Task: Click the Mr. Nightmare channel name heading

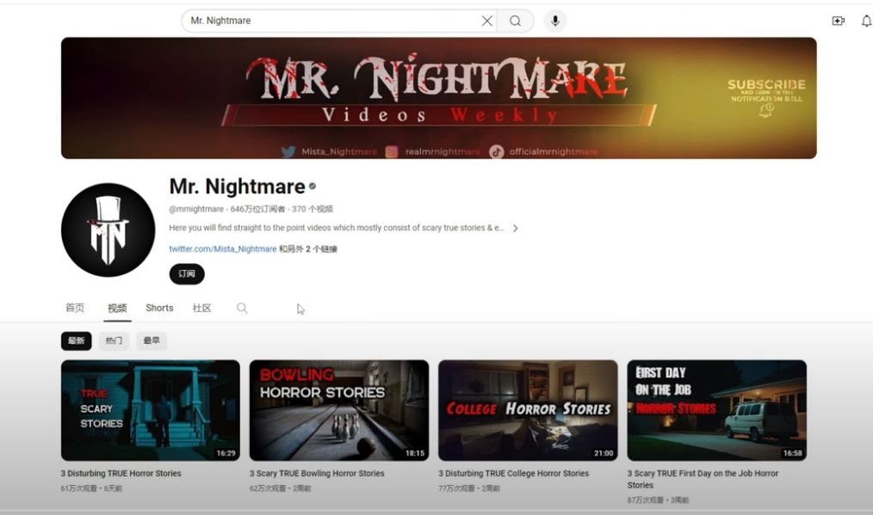Action: (x=237, y=187)
